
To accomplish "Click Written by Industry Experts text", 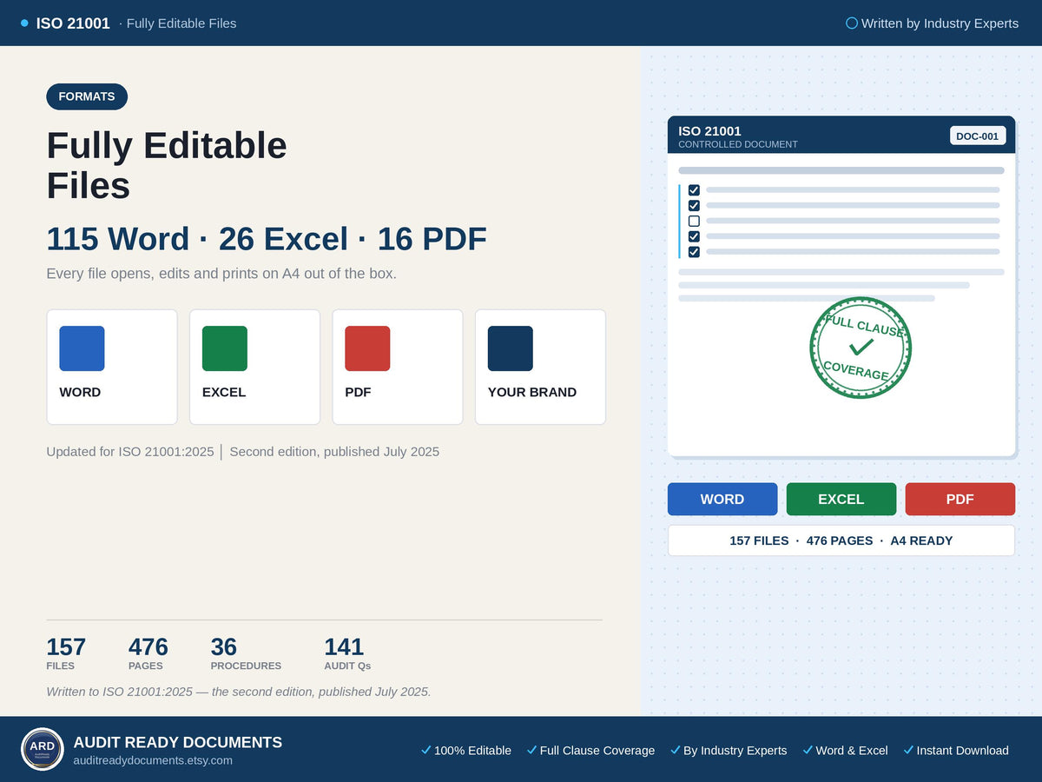I will tap(940, 23).
